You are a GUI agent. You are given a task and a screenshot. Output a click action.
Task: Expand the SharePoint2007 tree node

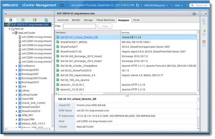16,107
